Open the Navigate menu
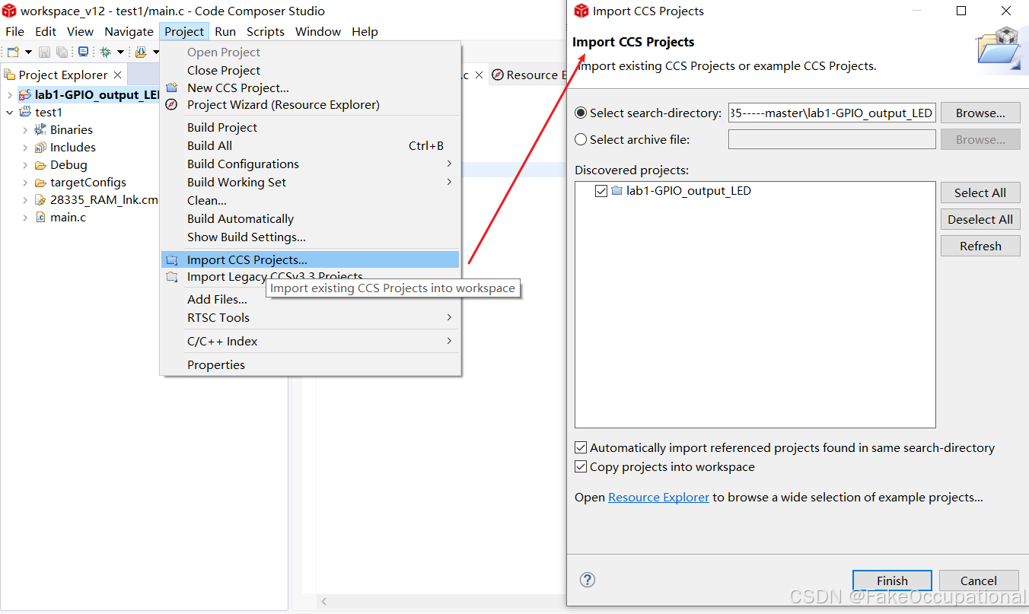1029x614 pixels. pos(129,31)
